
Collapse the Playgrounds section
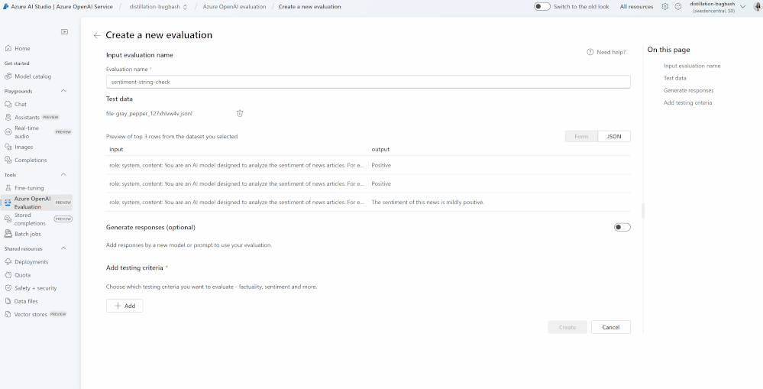pyautogui.click(x=63, y=91)
